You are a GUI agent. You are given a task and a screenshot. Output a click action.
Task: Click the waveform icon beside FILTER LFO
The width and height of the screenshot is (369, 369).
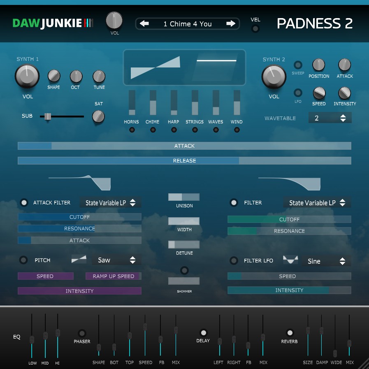click(x=291, y=260)
